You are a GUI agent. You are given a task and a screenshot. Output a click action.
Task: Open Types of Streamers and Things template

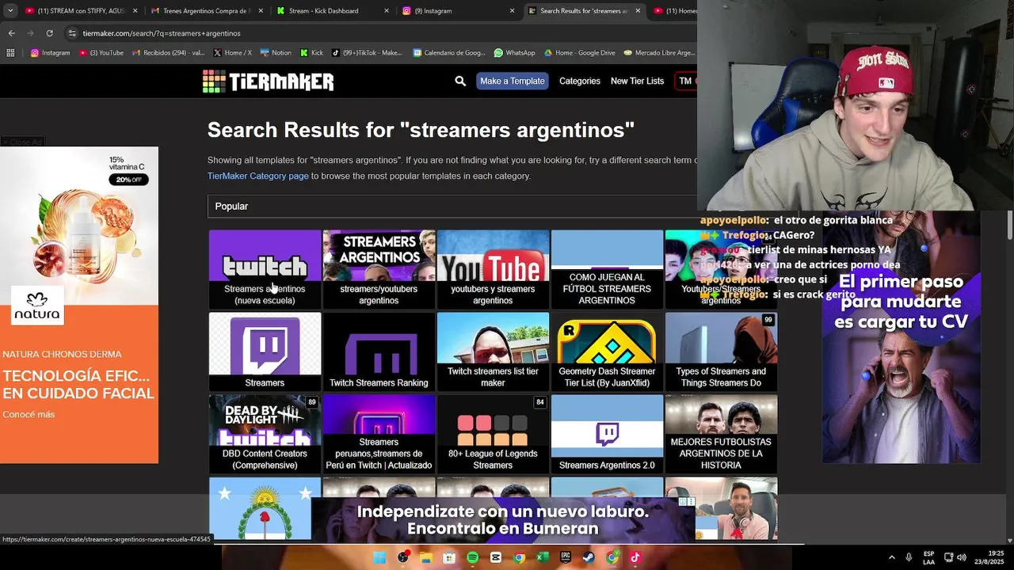(x=721, y=351)
